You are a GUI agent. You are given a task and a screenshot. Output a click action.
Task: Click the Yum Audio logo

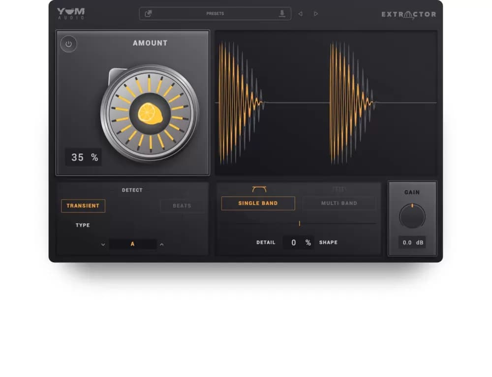click(x=71, y=13)
